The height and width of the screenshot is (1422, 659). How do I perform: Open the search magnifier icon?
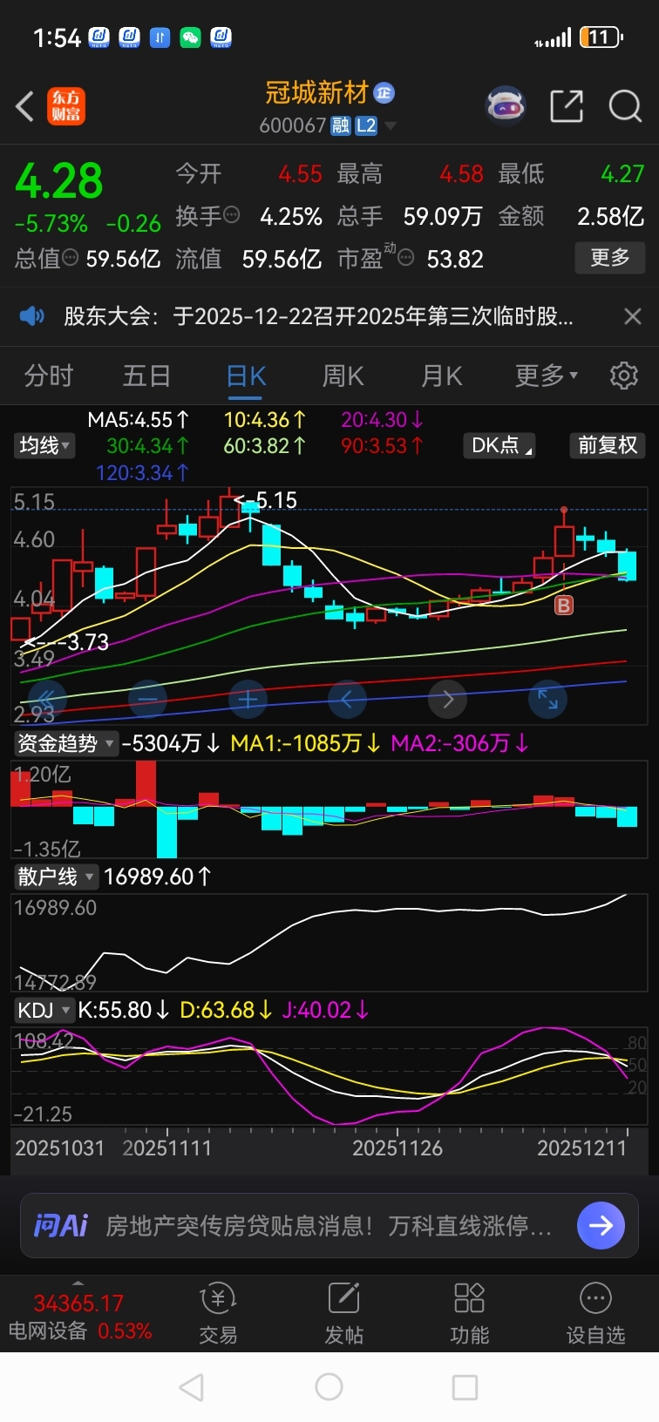click(x=625, y=106)
